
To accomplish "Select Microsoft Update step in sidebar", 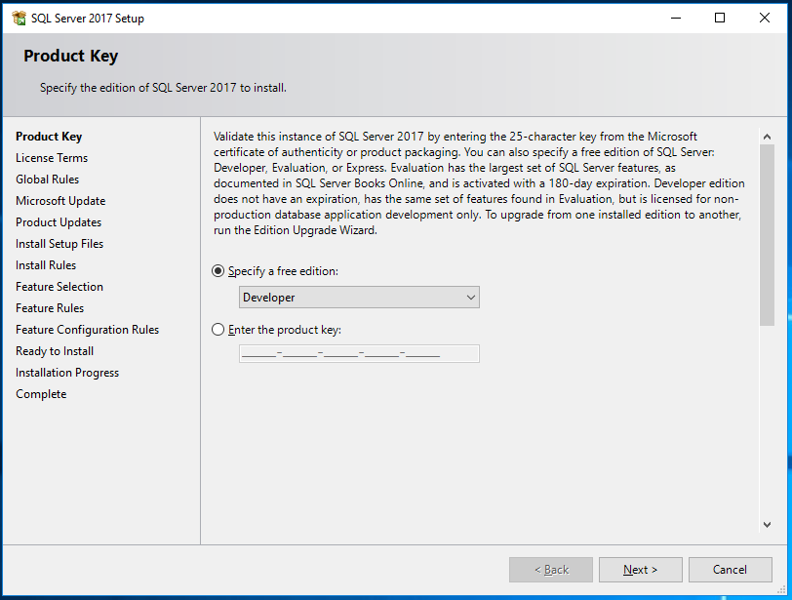I will coord(60,201).
